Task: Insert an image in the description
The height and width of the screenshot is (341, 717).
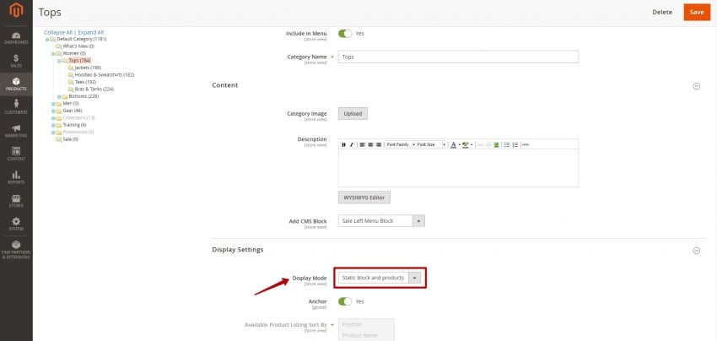Action: point(496,144)
